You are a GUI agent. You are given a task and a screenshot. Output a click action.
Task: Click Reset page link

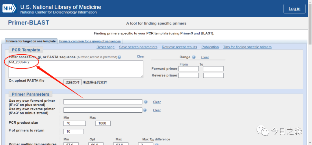(105, 47)
